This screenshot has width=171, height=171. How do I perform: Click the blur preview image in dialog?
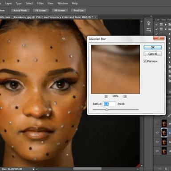(115, 69)
